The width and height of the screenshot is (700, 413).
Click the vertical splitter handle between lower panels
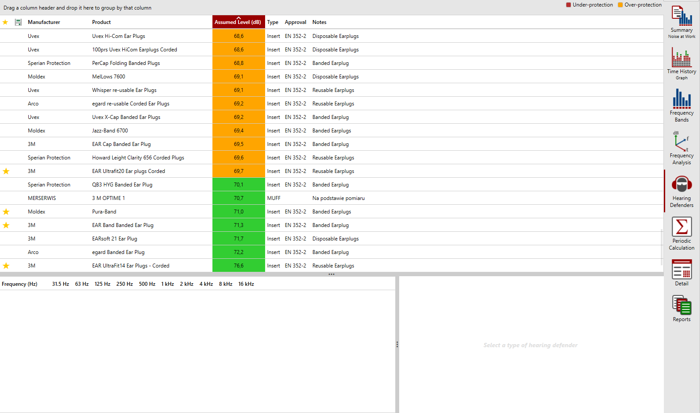pos(397,344)
